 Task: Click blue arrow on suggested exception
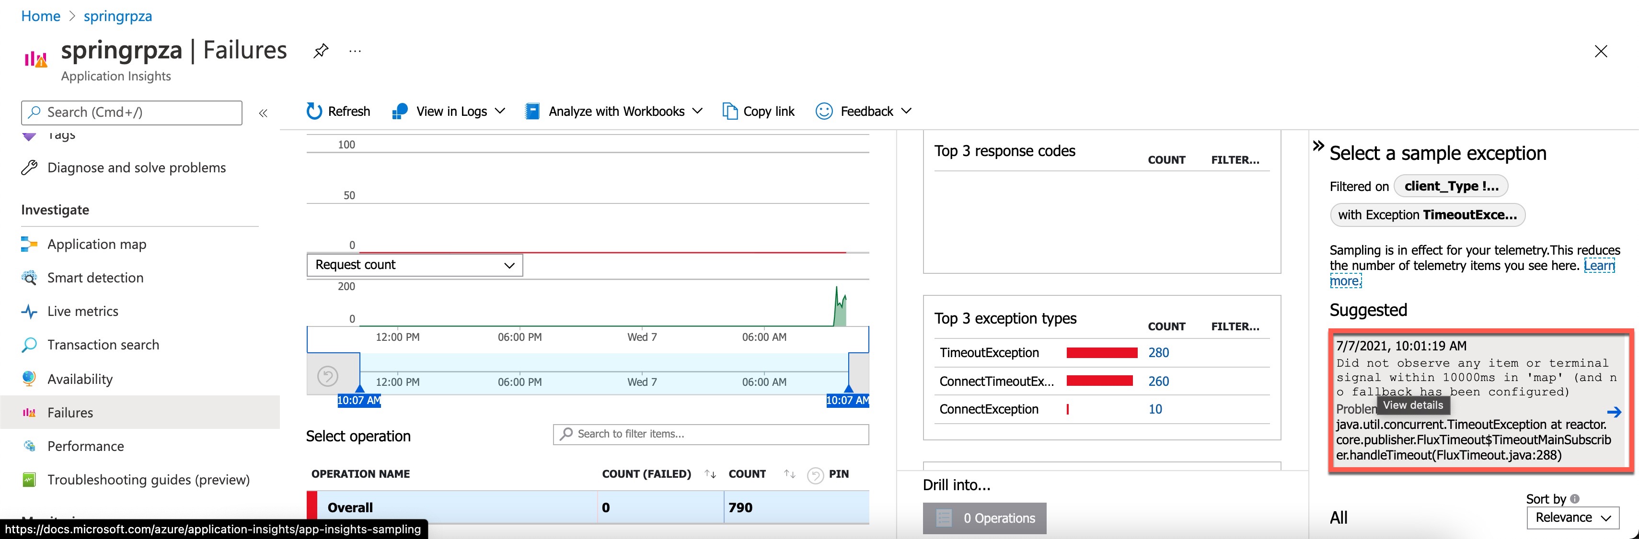[x=1614, y=412]
